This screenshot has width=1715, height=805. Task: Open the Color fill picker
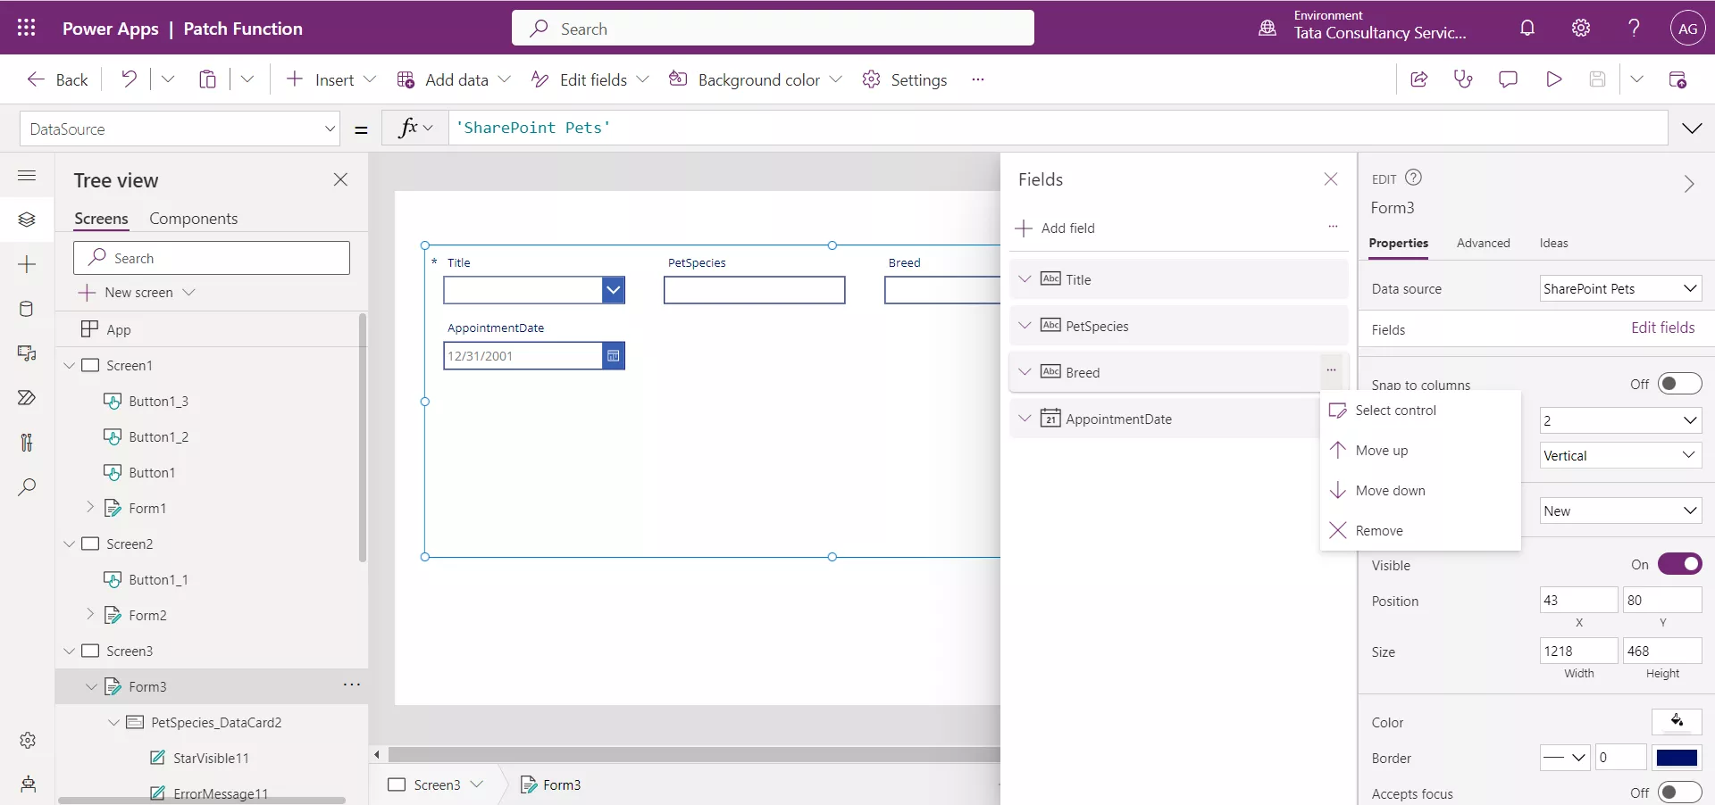tap(1677, 721)
